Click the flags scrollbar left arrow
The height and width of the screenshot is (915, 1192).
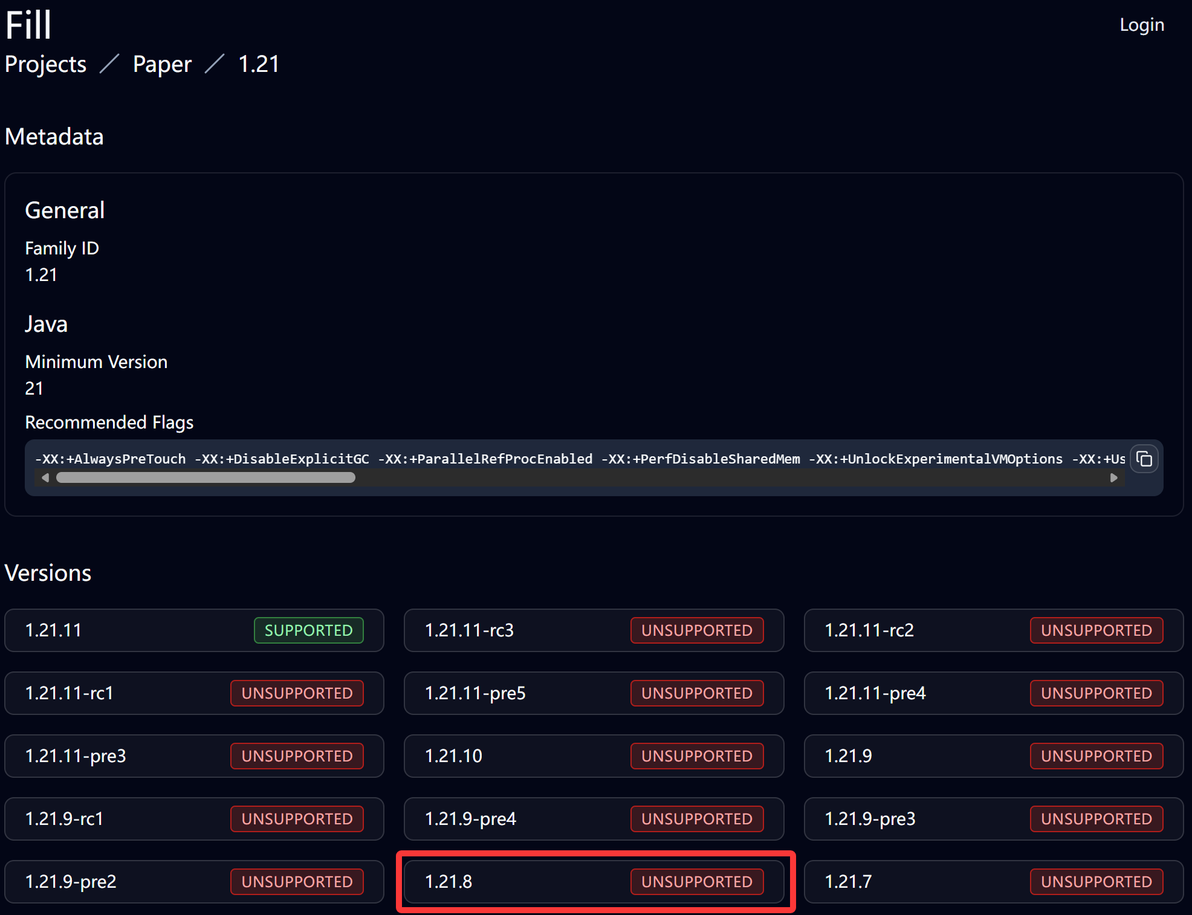[45, 478]
